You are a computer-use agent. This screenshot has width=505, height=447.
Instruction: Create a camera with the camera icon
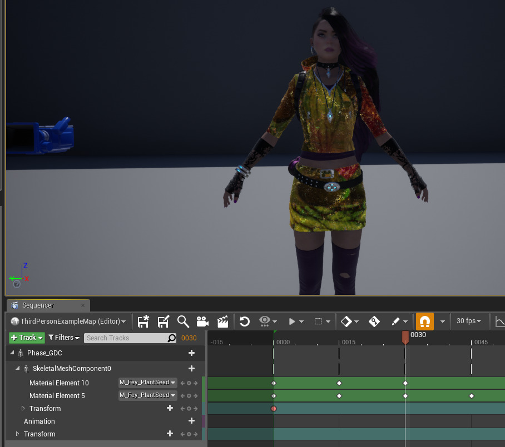(x=202, y=322)
